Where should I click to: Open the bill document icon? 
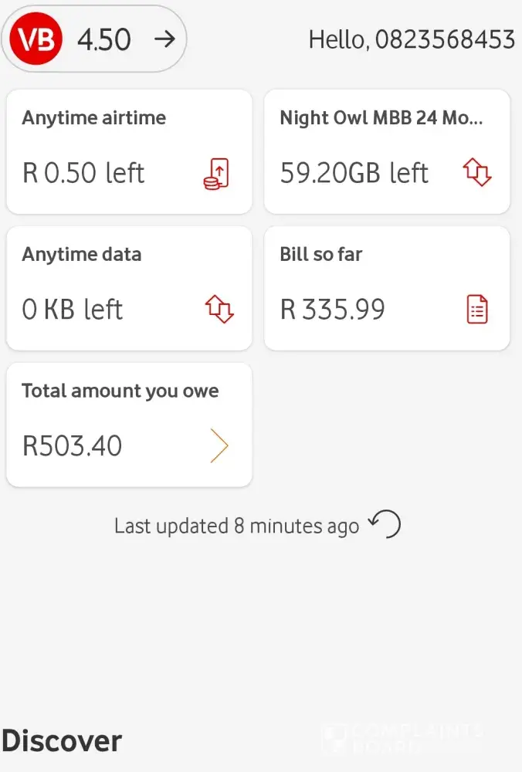tap(478, 310)
